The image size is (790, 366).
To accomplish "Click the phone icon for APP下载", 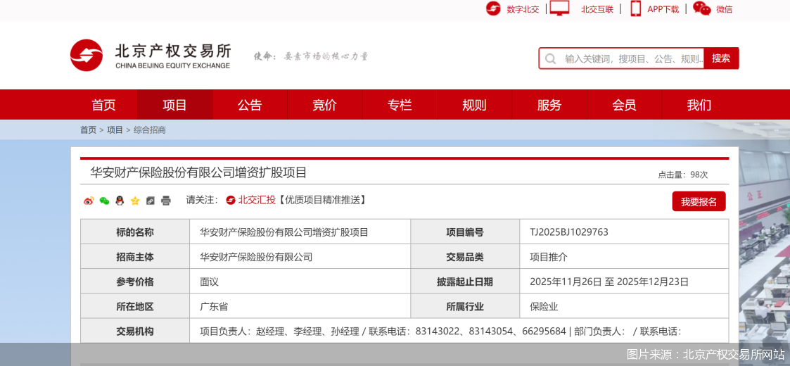I will 635,8.
